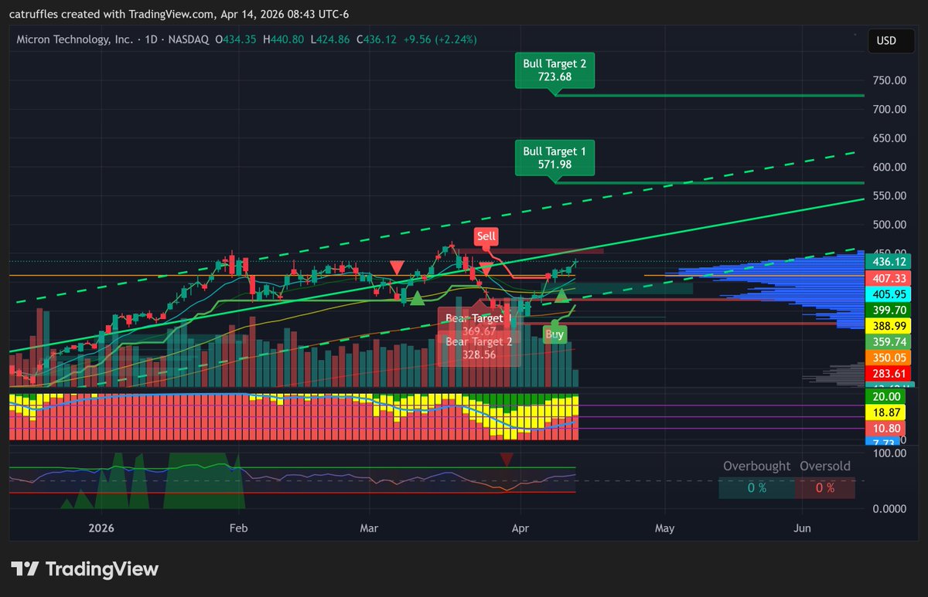The height and width of the screenshot is (597, 928).
Task: Click the 2026 time axis label
Action: pos(101,529)
